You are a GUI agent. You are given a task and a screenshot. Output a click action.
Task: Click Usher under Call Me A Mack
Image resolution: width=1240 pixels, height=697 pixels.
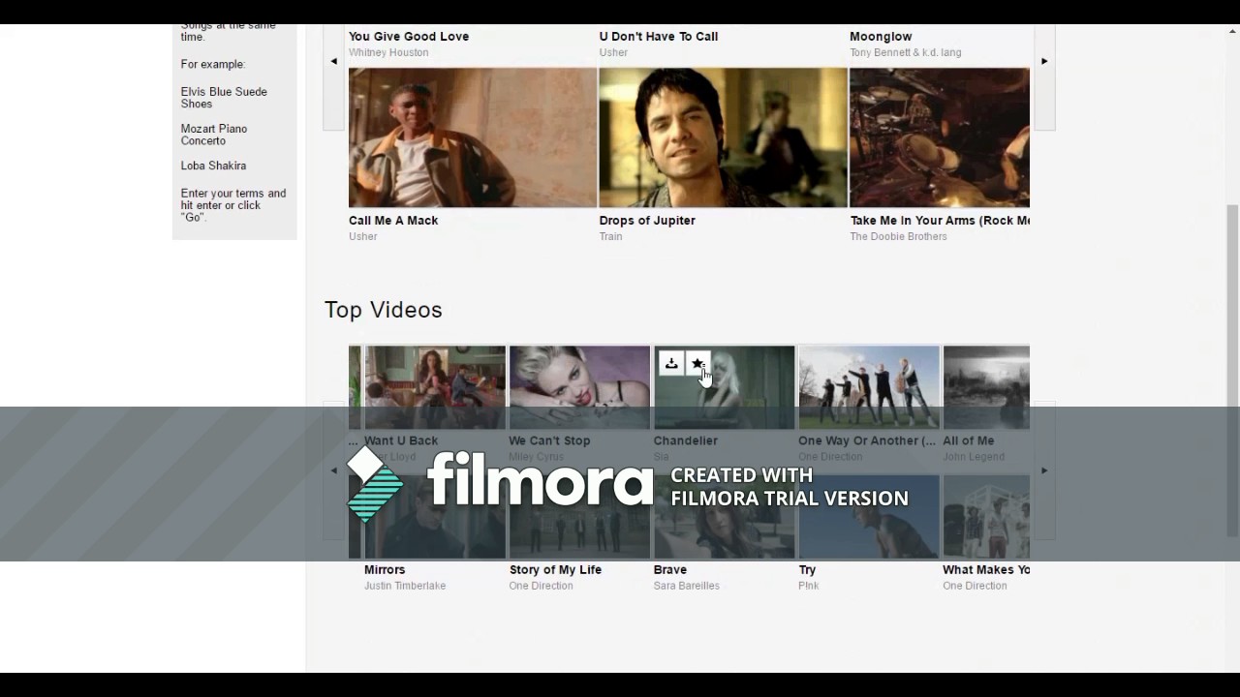tap(363, 236)
